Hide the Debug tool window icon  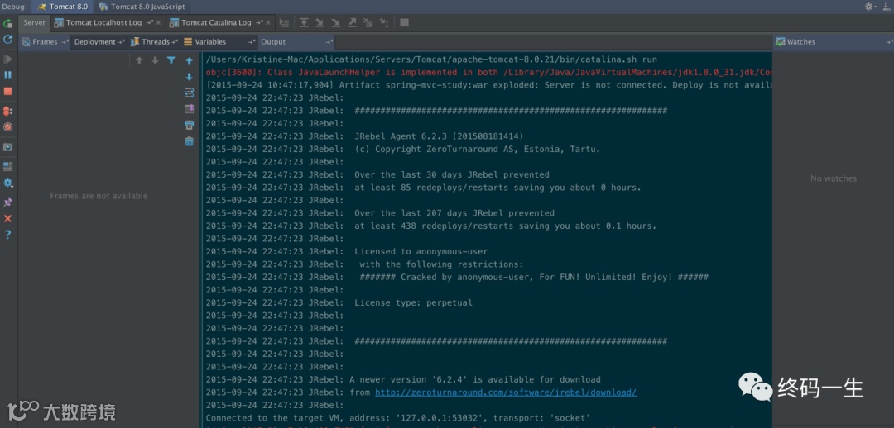tap(887, 7)
